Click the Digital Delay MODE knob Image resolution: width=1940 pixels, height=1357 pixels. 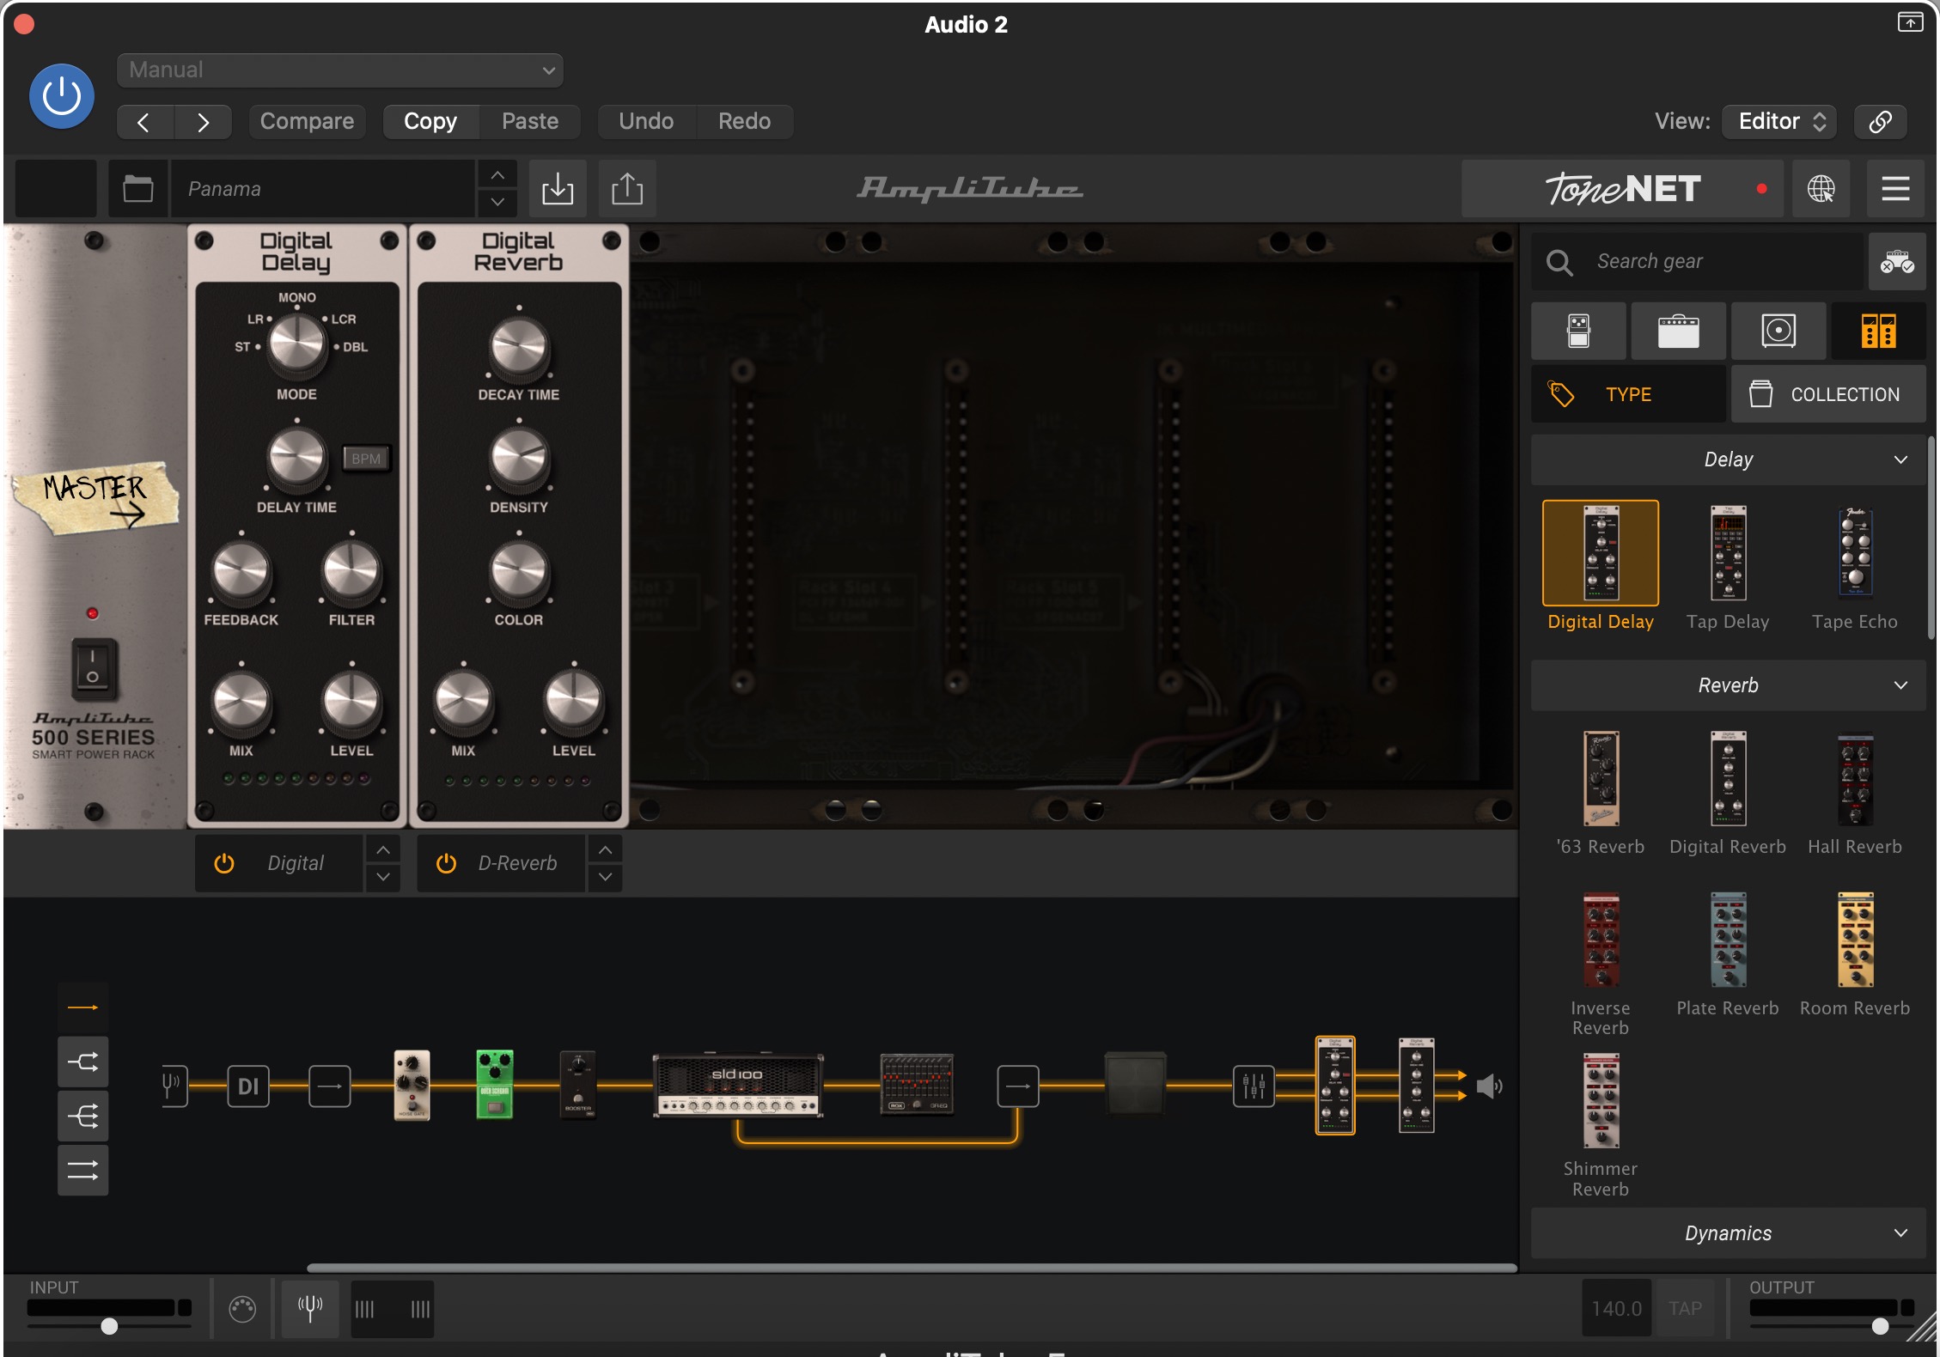click(297, 345)
